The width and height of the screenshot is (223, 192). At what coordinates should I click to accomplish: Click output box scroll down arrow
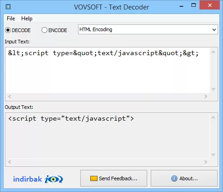tap(213, 155)
